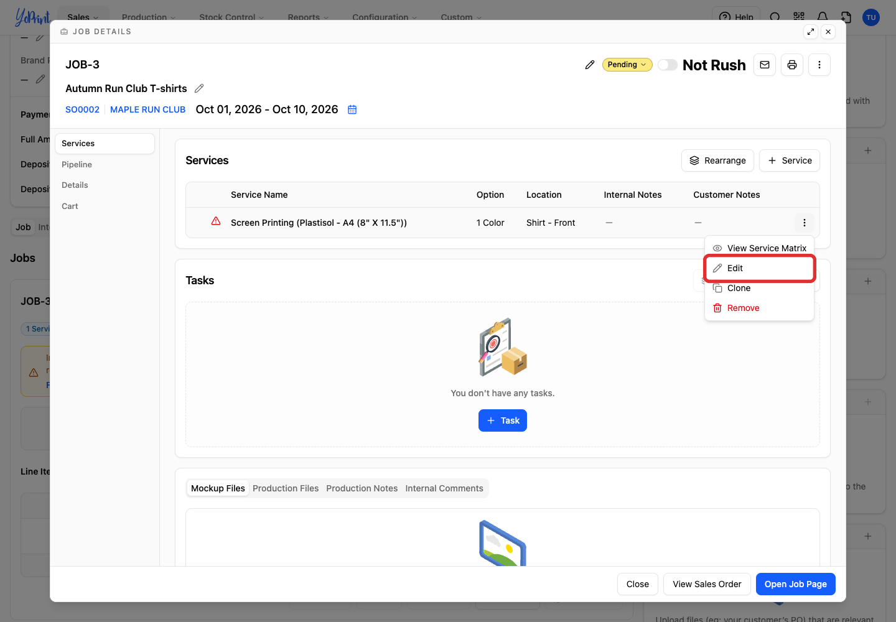896x622 pixels.
Task: Open the Production Notes tab
Action: click(x=362, y=488)
